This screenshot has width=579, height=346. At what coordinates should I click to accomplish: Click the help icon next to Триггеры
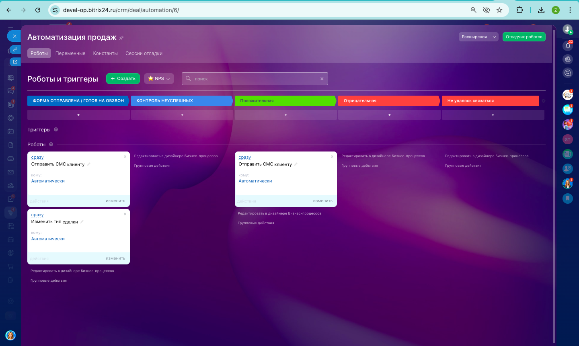56,129
